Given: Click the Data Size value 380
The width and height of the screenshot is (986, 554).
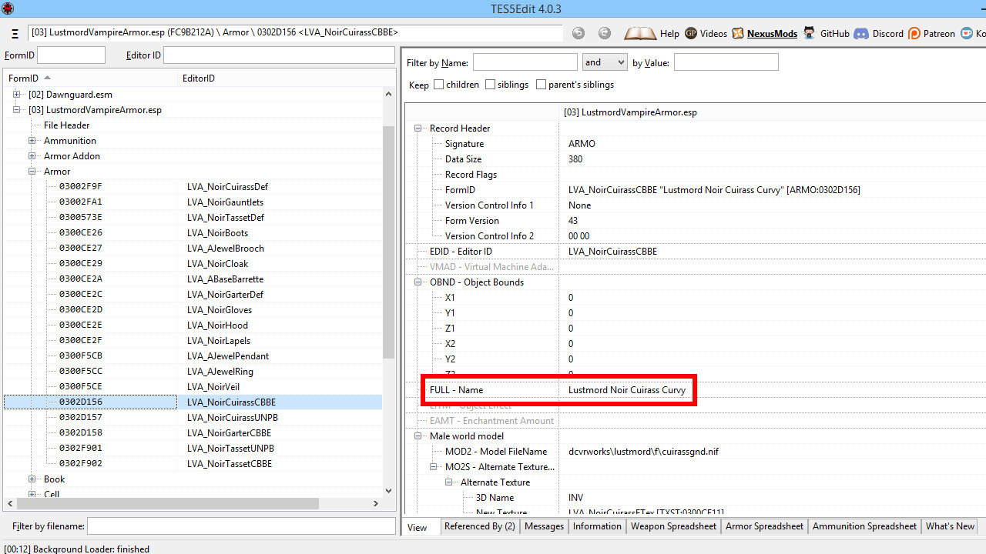Looking at the screenshot, I should (575, 159).
